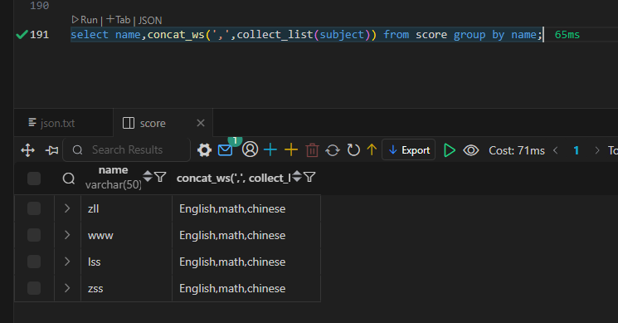Click the Export button
This screenshot has width=618, height=323.
pyautogui.click(x=409, y=149)
